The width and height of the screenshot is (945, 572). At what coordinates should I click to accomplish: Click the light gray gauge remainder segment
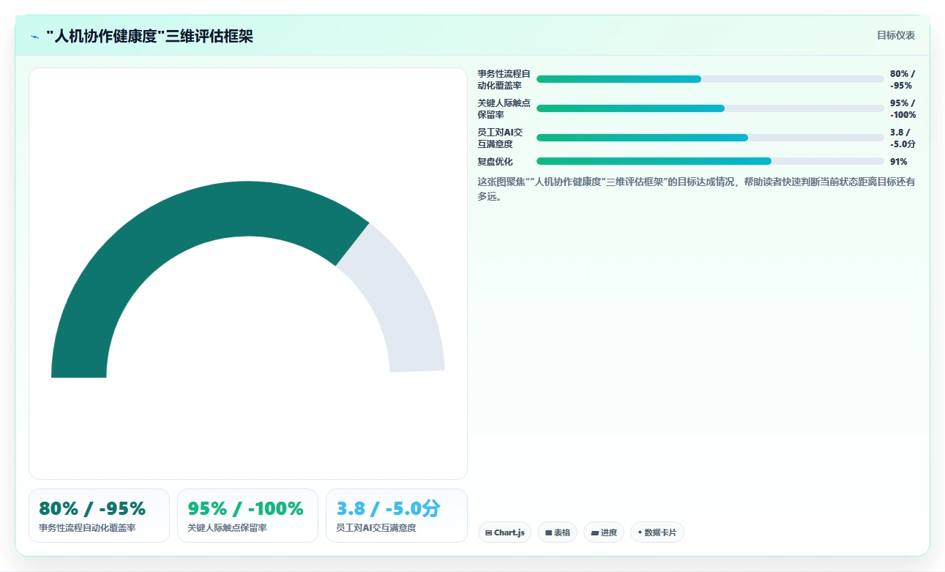click(x=406, y=308)
